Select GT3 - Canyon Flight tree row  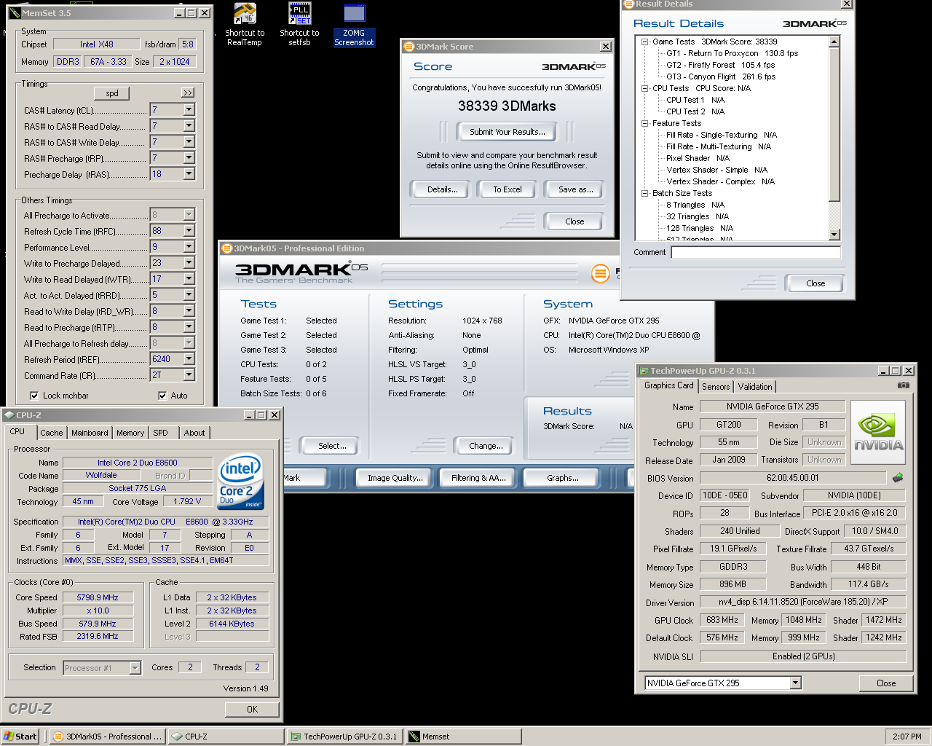[x=721, y=76]
